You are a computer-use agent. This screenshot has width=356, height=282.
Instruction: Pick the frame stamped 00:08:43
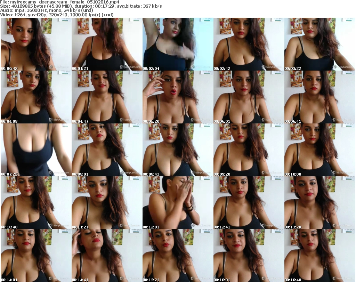coord(178,150)
